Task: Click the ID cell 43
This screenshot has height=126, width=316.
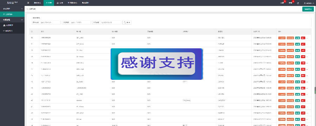Action: click(32, 94)
